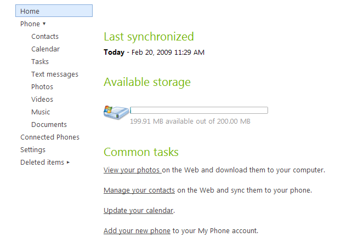Select Music in the sidebar
The image size is (347, 249).
41,112
